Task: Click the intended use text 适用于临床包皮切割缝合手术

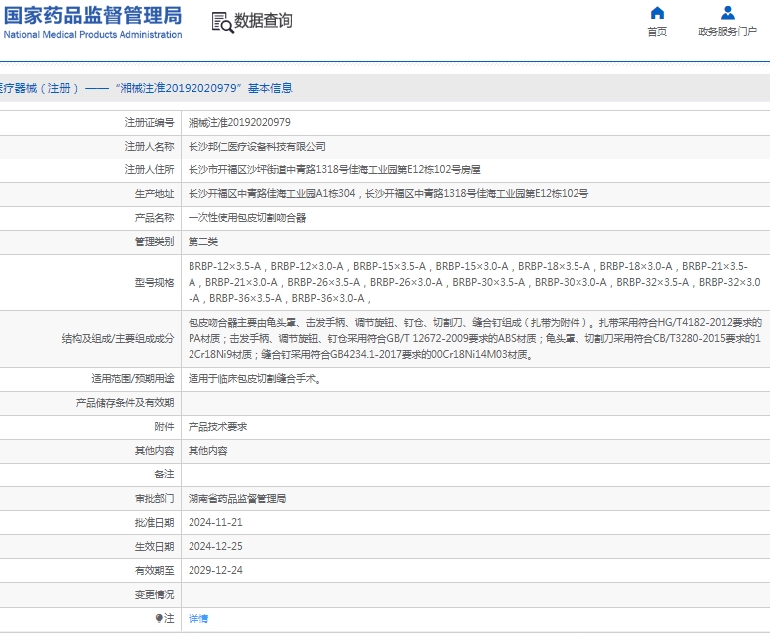Action: pos(254,379)
